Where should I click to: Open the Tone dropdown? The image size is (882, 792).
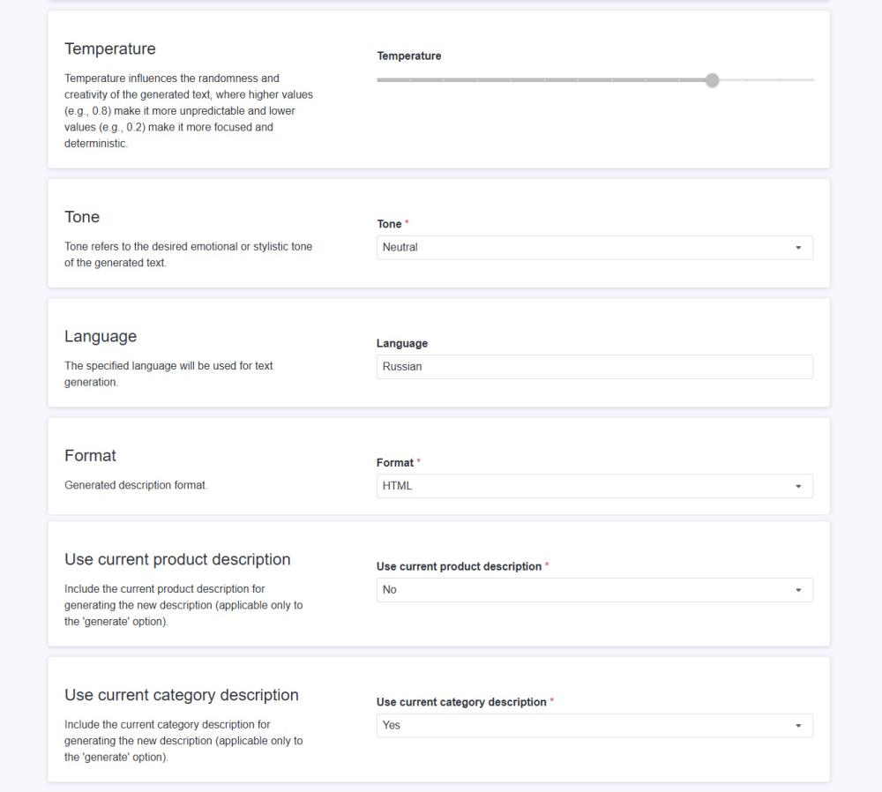[x=595, y=247]
